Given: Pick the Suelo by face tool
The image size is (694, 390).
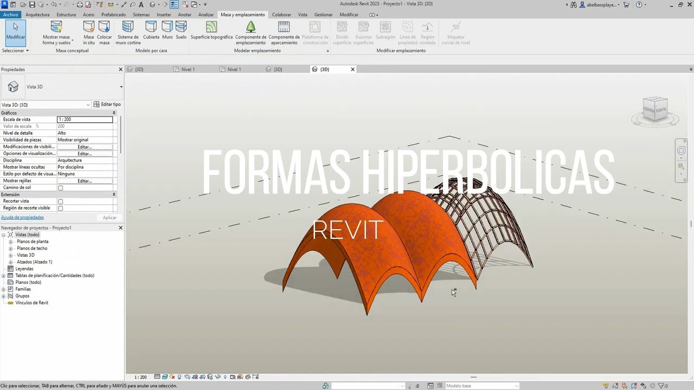Looking at the screenshot, I should pos(181,30).
